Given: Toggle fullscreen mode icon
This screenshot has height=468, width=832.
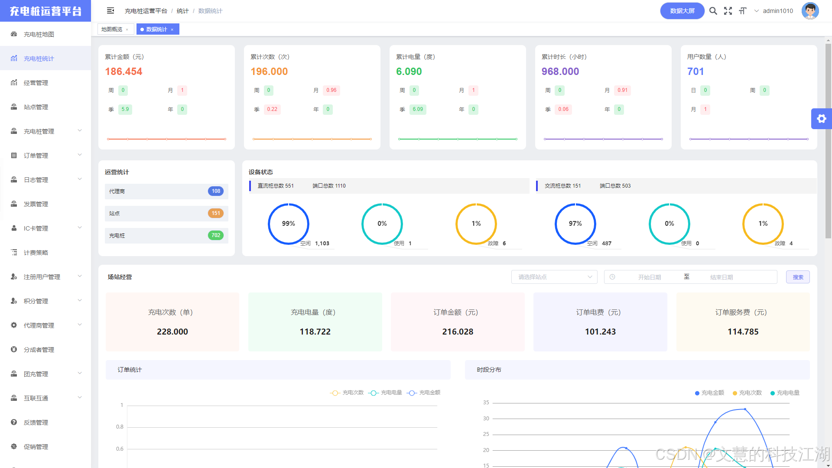Looking at the screenshot, I should pos(728,11).
